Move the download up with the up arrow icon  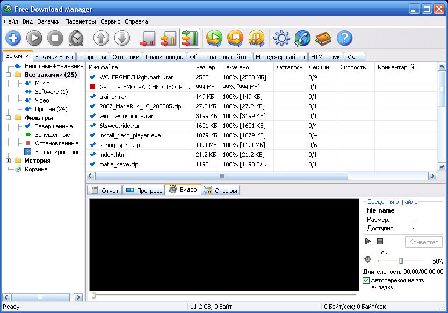(x=101, y=38)
